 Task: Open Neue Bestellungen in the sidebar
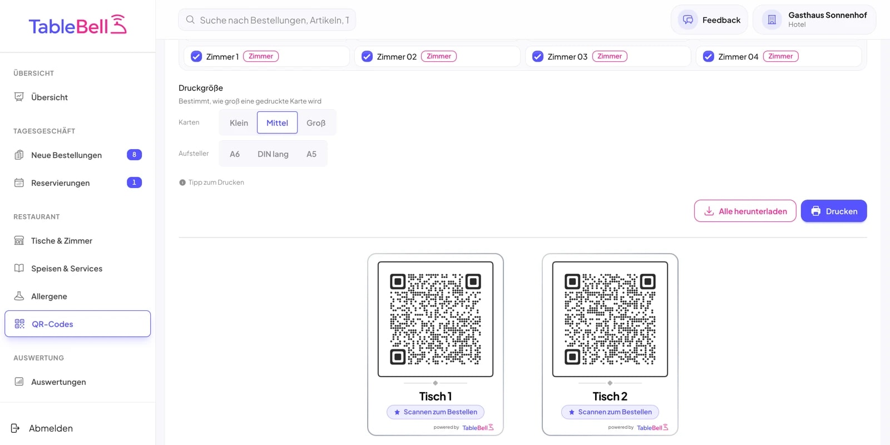78,155
